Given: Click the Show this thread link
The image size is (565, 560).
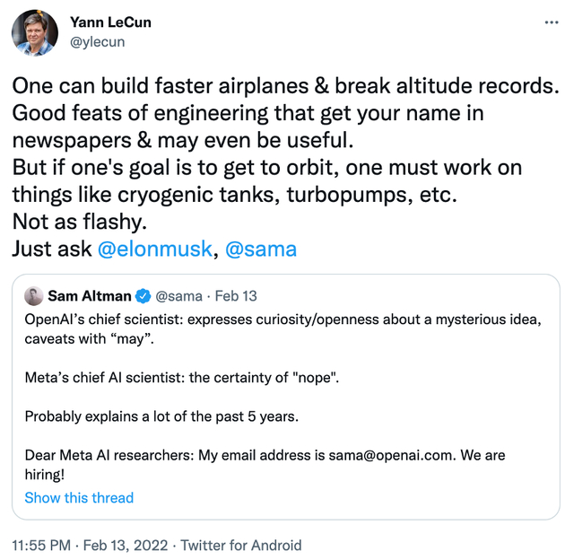Looking at the screenshot, I should pos(79,497).
